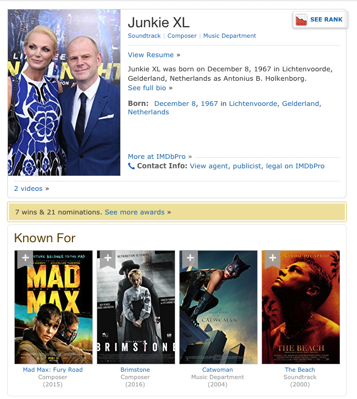Expand See full bio
Image resolution: width=357 pixels, height=399 pixels.
point(147,88)
